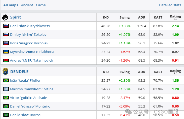Click the Argentine flag beside maxxkor
This screenshot has height=119, width=184.
6,89
